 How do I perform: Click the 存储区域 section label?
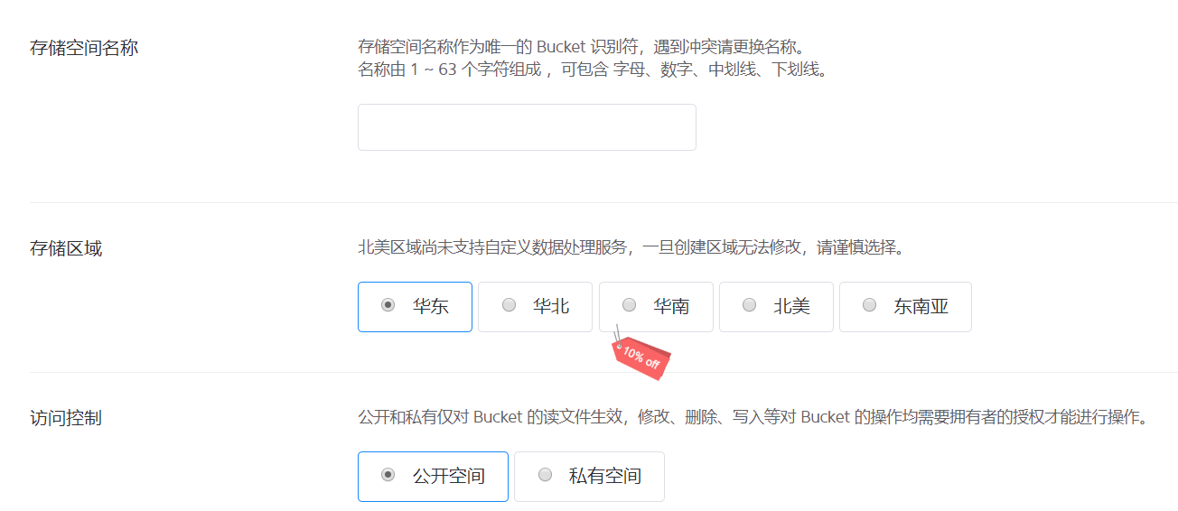[x=66, y=248]
